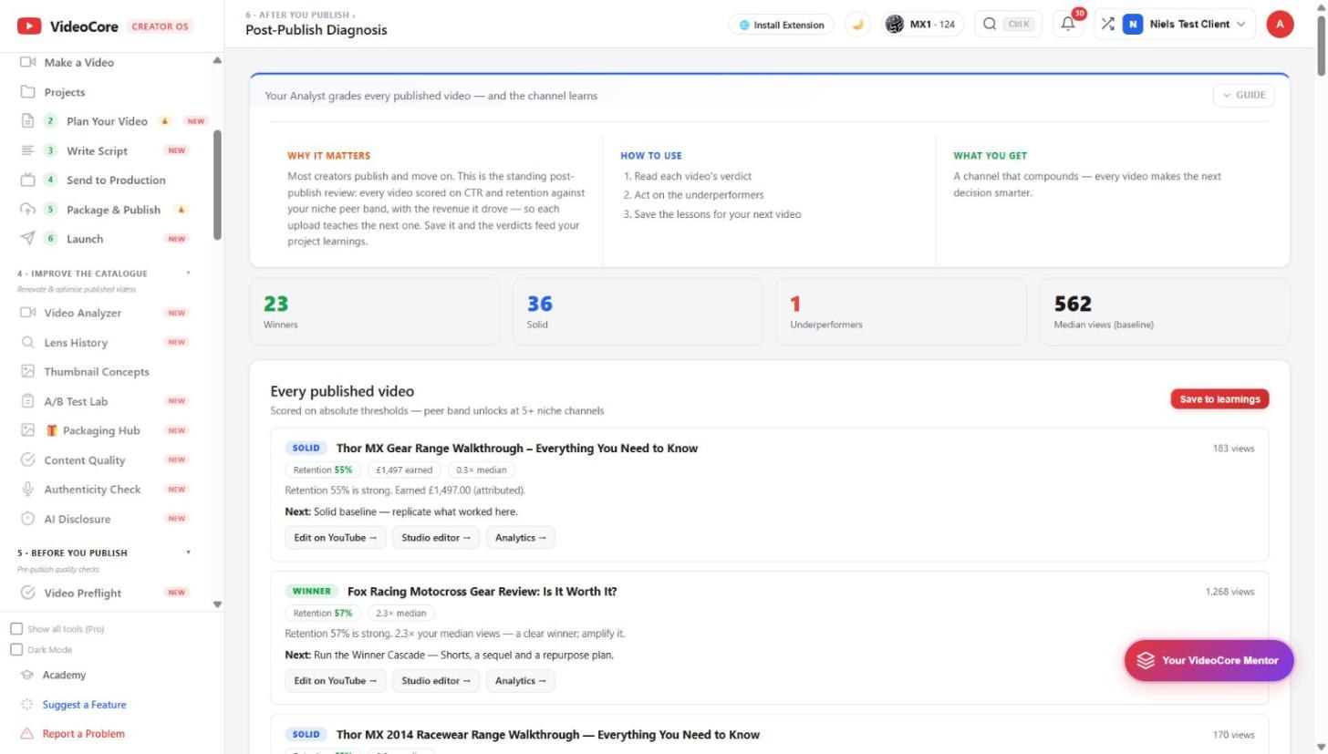
Task: Open the notifications bell icon
Action: coord(1068,25)
